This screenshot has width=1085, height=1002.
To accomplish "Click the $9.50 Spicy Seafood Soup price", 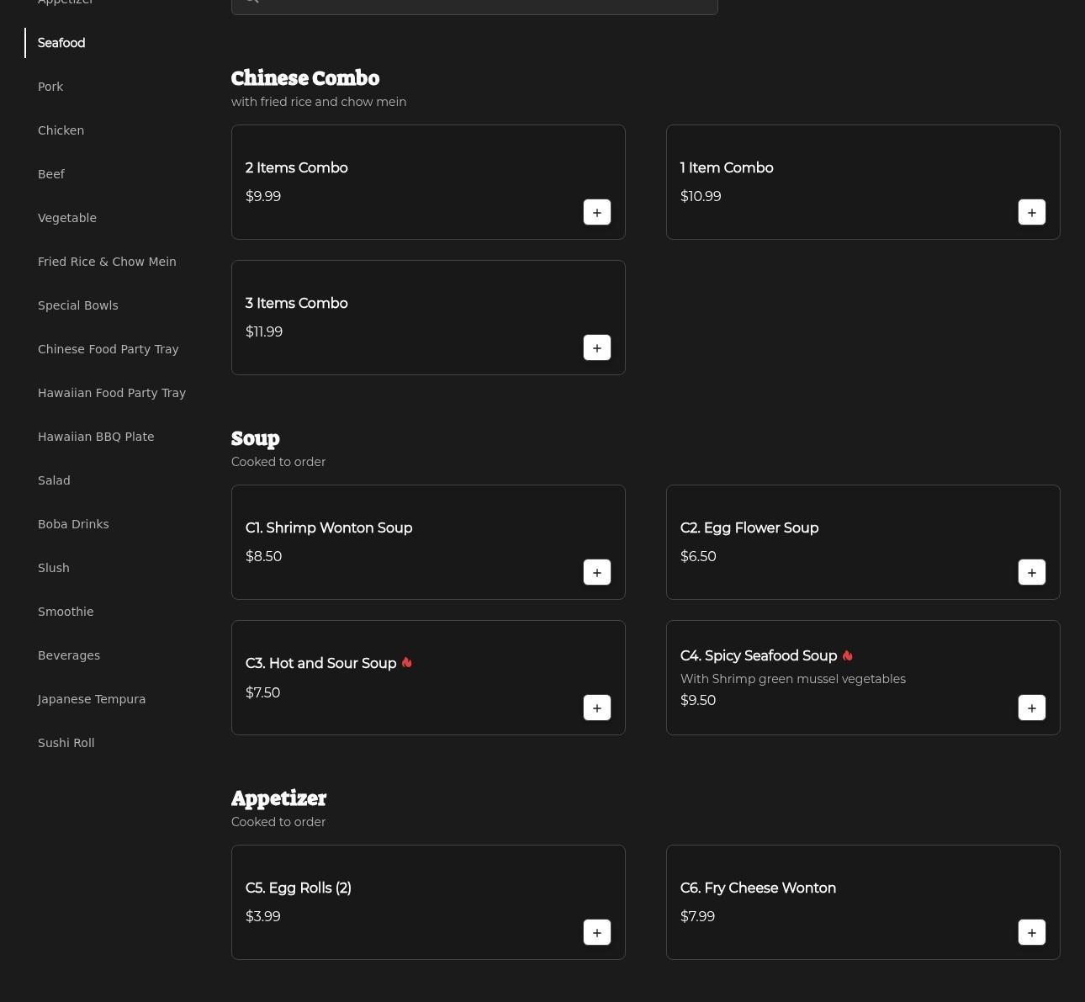I will 698,700.
